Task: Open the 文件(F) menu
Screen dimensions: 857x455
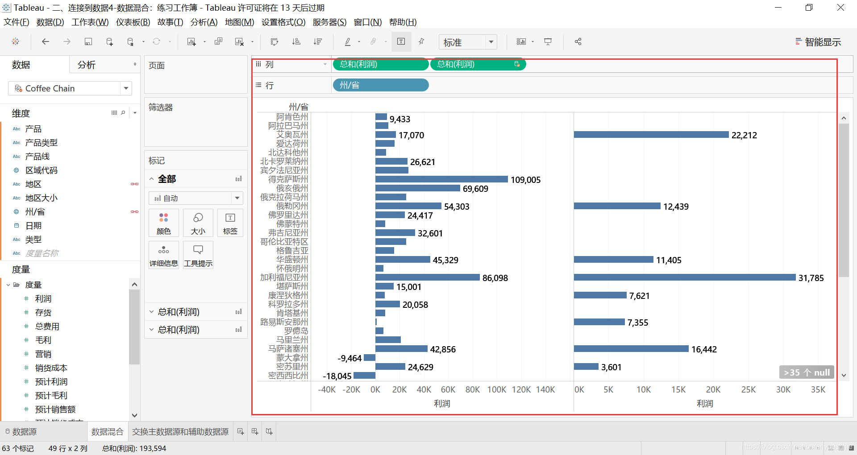Action: click(x=17, y=22)
